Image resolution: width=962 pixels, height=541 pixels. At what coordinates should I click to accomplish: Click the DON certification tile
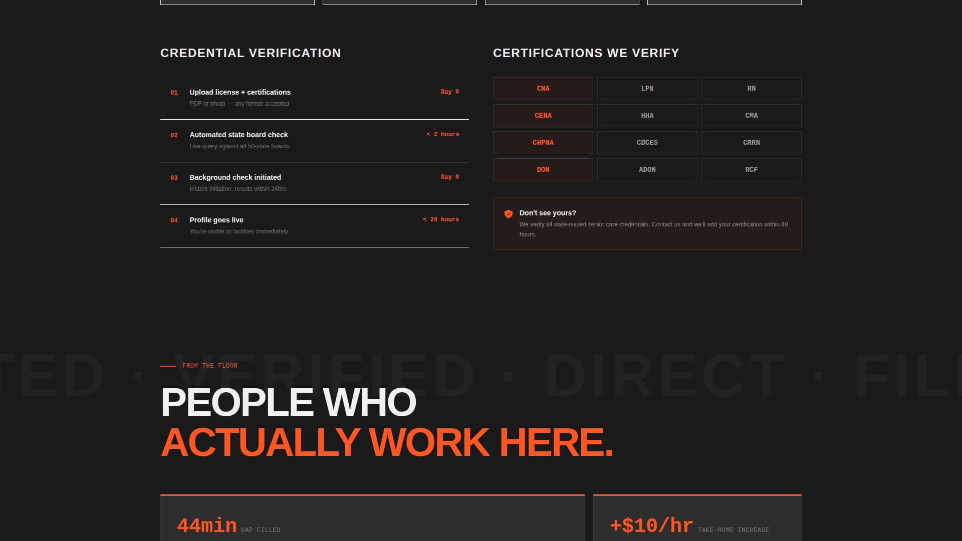tap(543, 170)
